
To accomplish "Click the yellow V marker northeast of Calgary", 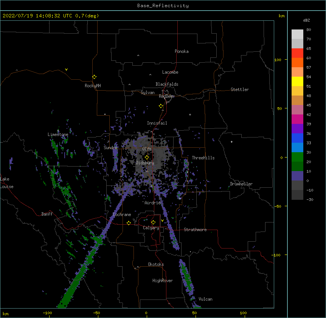I will (x=162, y=221).
